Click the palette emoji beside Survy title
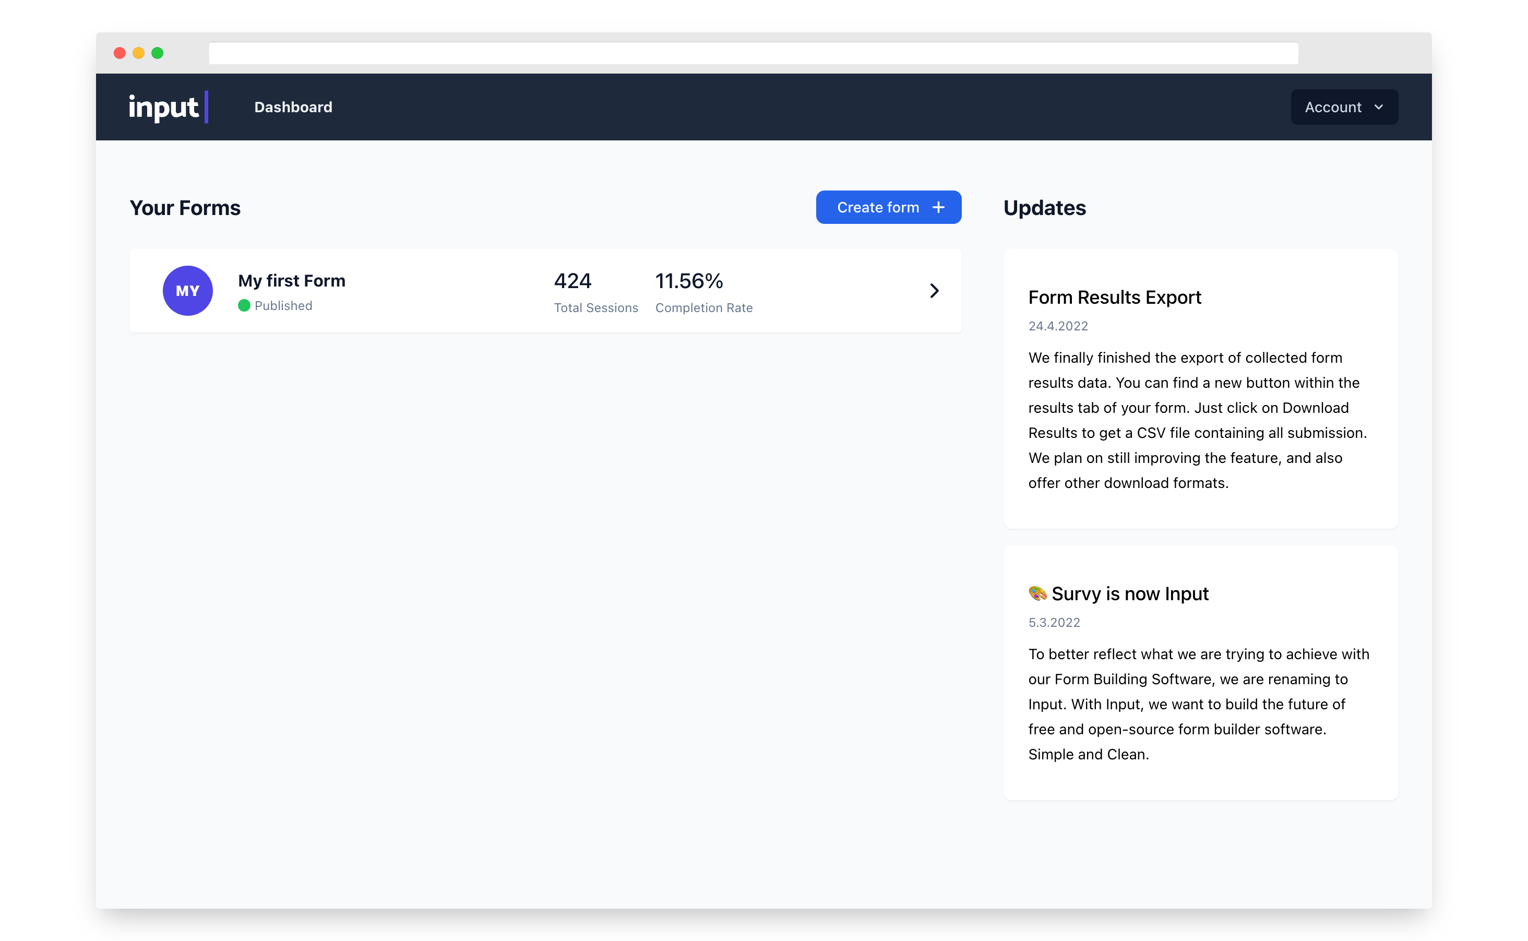1528x941 pixels. [x=1037, y=593]
